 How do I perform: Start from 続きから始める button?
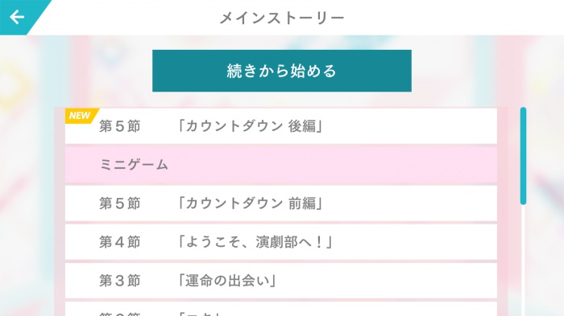(282, 71)
